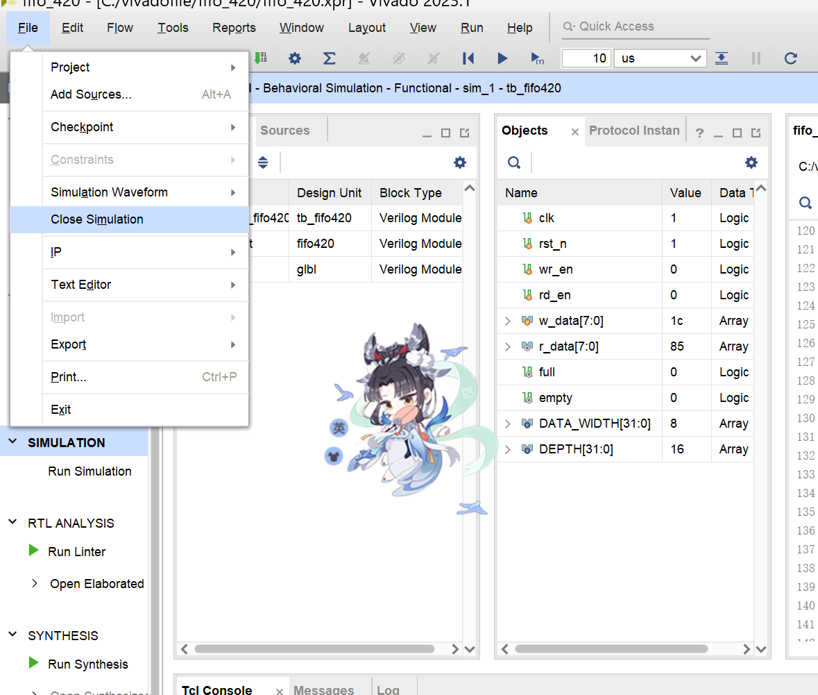Click the Step down-arrow icon
This screenshot has width=818, height=695.
[722, 58]
